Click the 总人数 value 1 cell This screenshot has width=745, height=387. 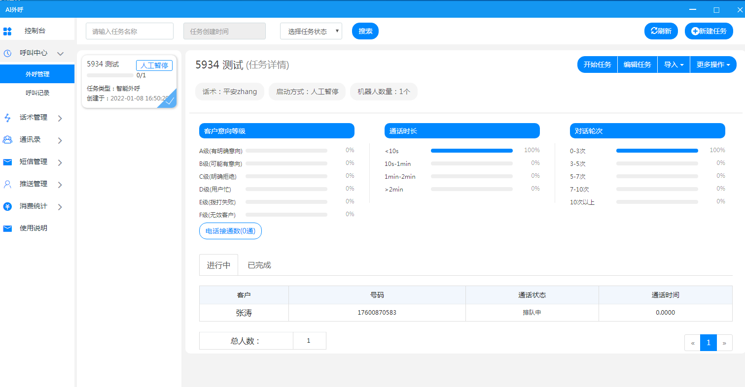click(x=309, y=341)
